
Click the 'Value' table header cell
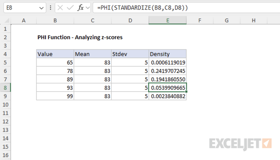[55, 54]
